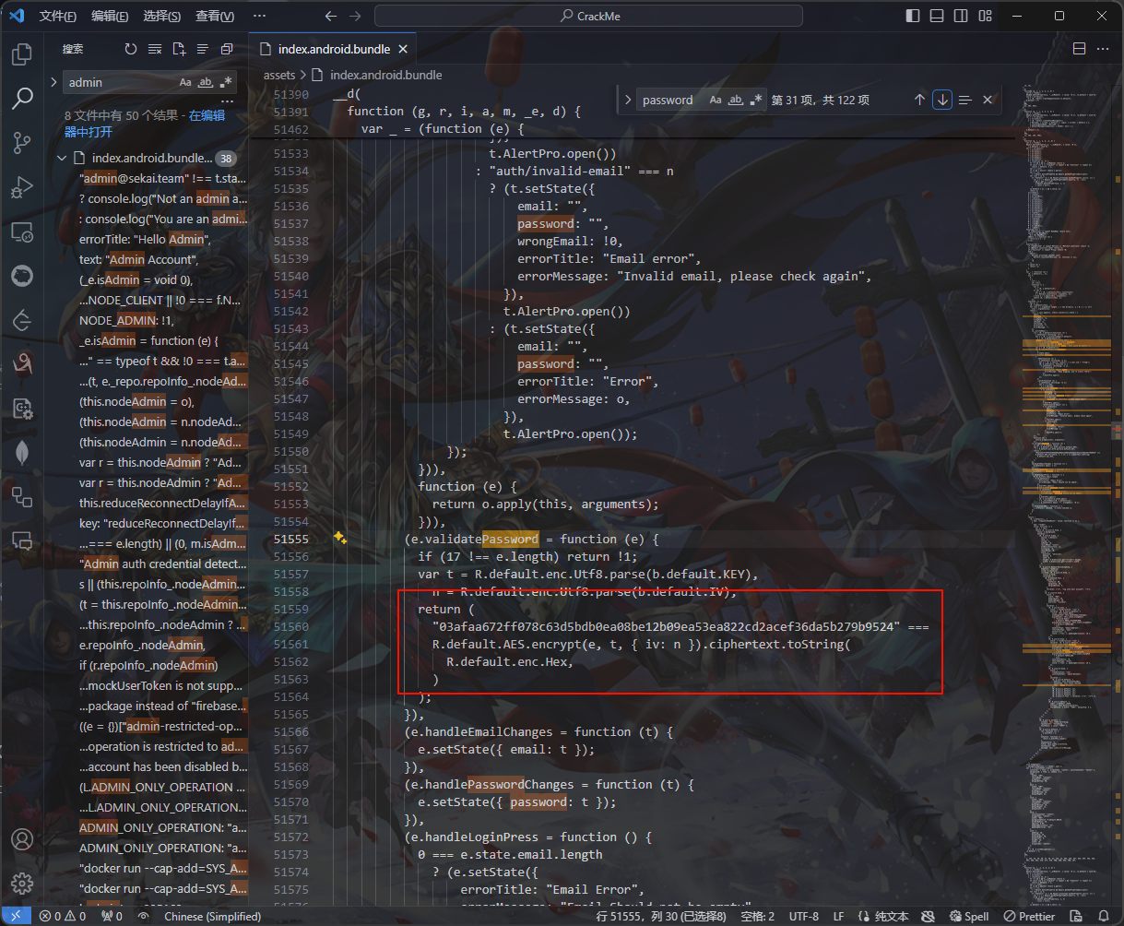
Task: Expand replace field in sidebar search
Action: pyautogui.click(x=53, y=82)
